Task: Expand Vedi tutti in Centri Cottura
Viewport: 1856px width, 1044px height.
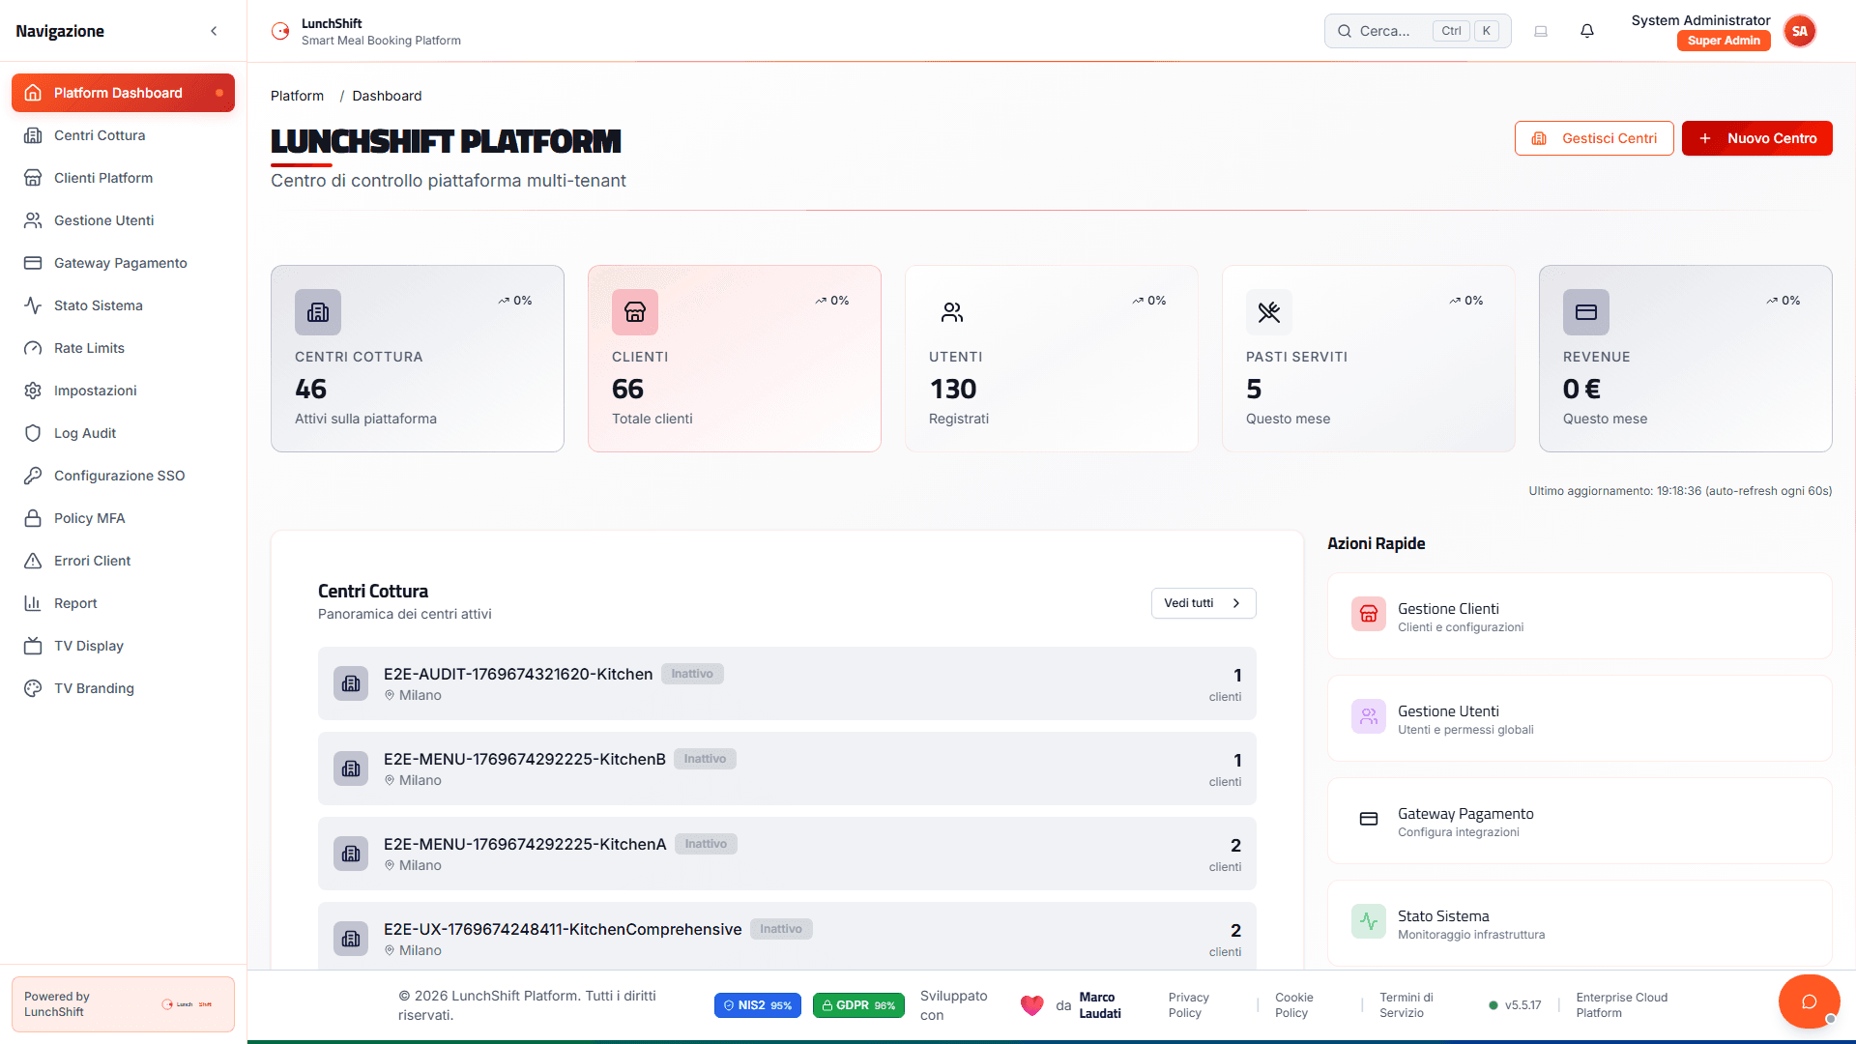Action: (x=1203, y=602)
